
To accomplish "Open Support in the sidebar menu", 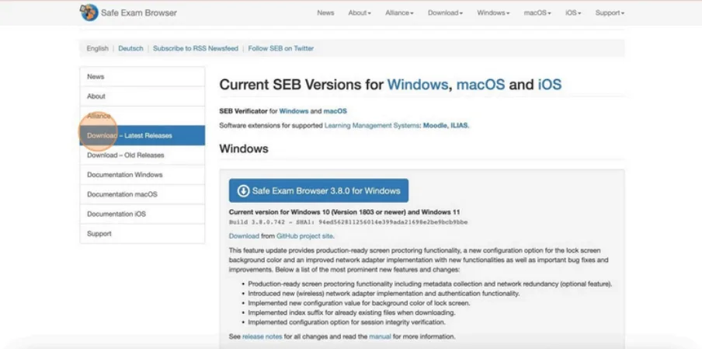I will 142,233.
